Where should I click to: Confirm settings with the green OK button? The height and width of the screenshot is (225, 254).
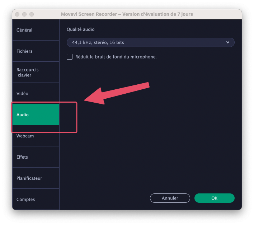[214, 198]
